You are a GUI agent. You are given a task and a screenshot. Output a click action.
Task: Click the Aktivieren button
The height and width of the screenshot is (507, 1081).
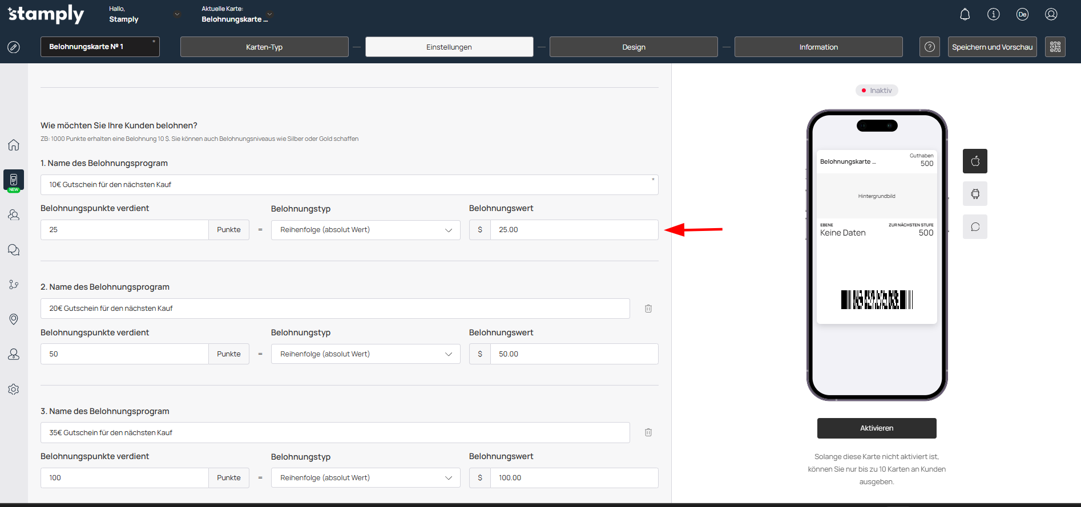tap(876, 428)
